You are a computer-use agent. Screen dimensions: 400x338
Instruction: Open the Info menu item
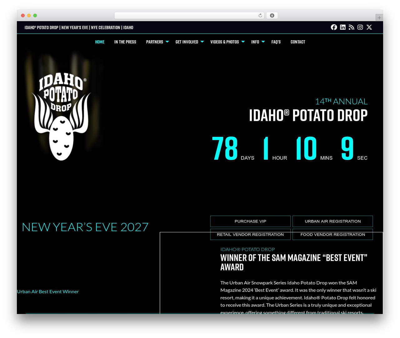click(255, 42)
